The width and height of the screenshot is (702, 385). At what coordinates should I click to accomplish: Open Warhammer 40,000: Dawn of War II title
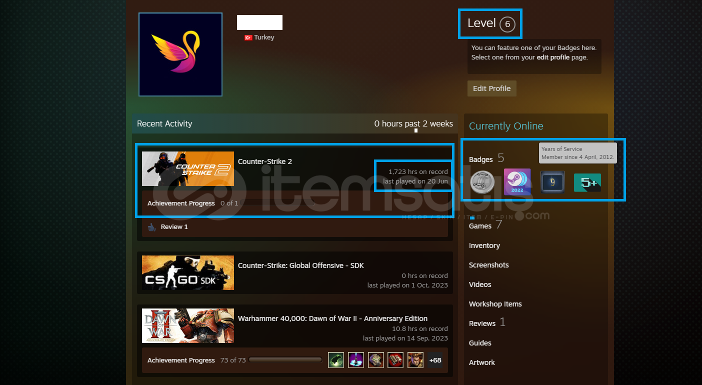(333, 318)
